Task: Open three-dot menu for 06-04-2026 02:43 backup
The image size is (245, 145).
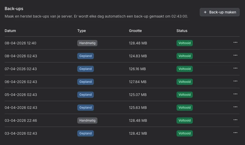Action: (235, 81)
